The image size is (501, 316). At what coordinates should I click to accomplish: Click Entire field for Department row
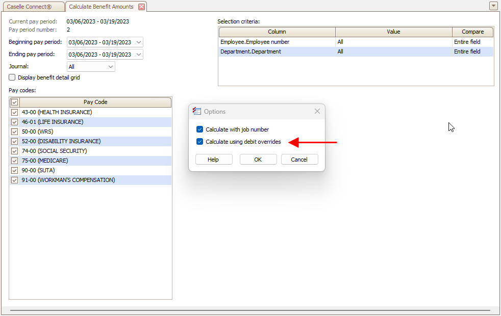tap(467, 51)
